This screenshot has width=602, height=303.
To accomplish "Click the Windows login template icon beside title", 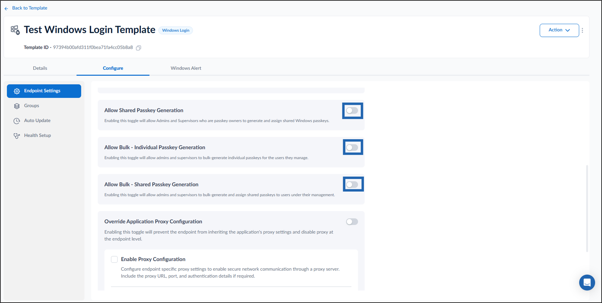I will 15,30.
